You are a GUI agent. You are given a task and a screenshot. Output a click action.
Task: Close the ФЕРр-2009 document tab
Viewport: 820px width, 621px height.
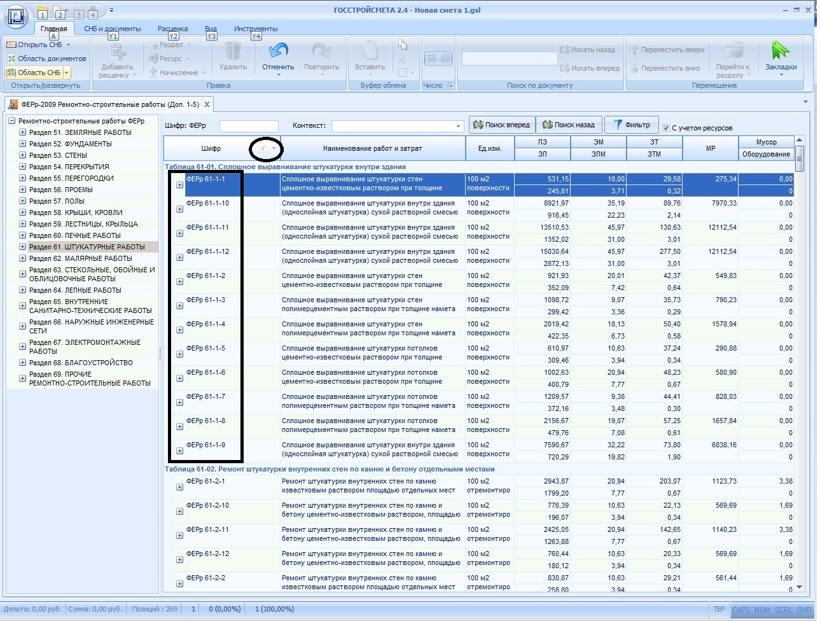click(x=207, y=104)
